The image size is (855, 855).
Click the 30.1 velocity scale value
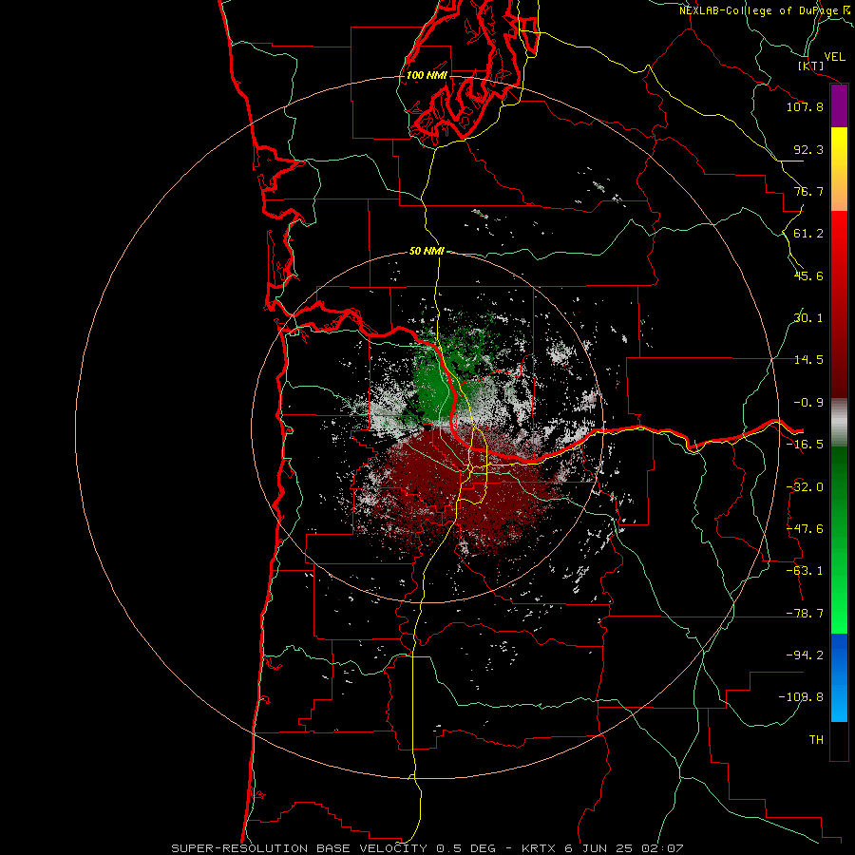(808, 318)
